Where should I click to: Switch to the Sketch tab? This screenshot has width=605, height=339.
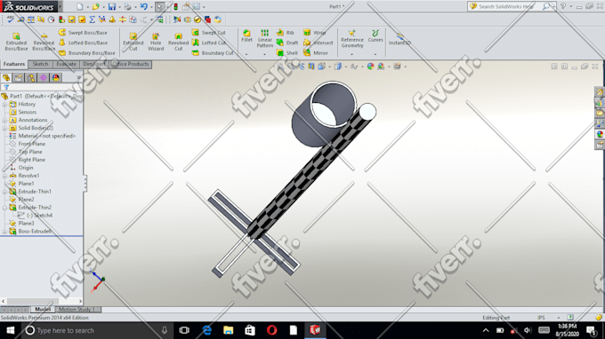40,64
